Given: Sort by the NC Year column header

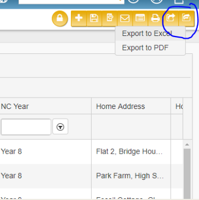Looking at the screenshot, I should (x=15, y=106).
